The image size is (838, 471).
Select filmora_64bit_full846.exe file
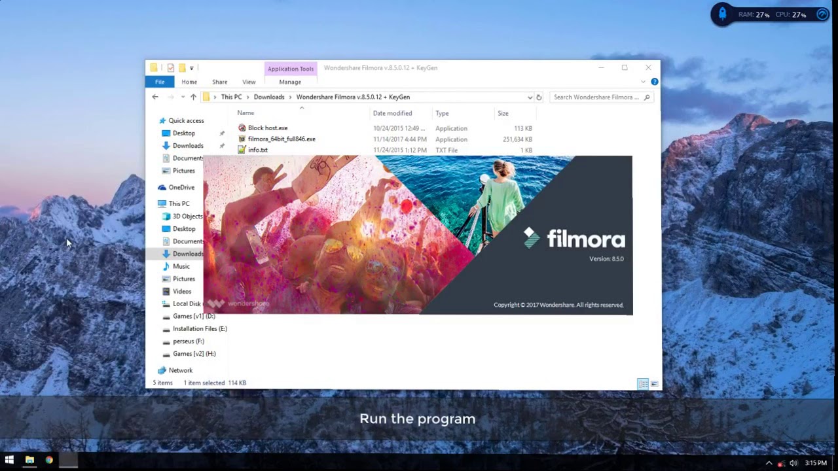[x=282, y=139]
